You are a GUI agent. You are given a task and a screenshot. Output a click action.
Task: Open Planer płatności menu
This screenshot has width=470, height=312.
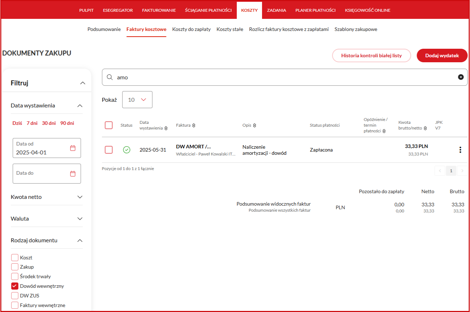pos(315,10)
